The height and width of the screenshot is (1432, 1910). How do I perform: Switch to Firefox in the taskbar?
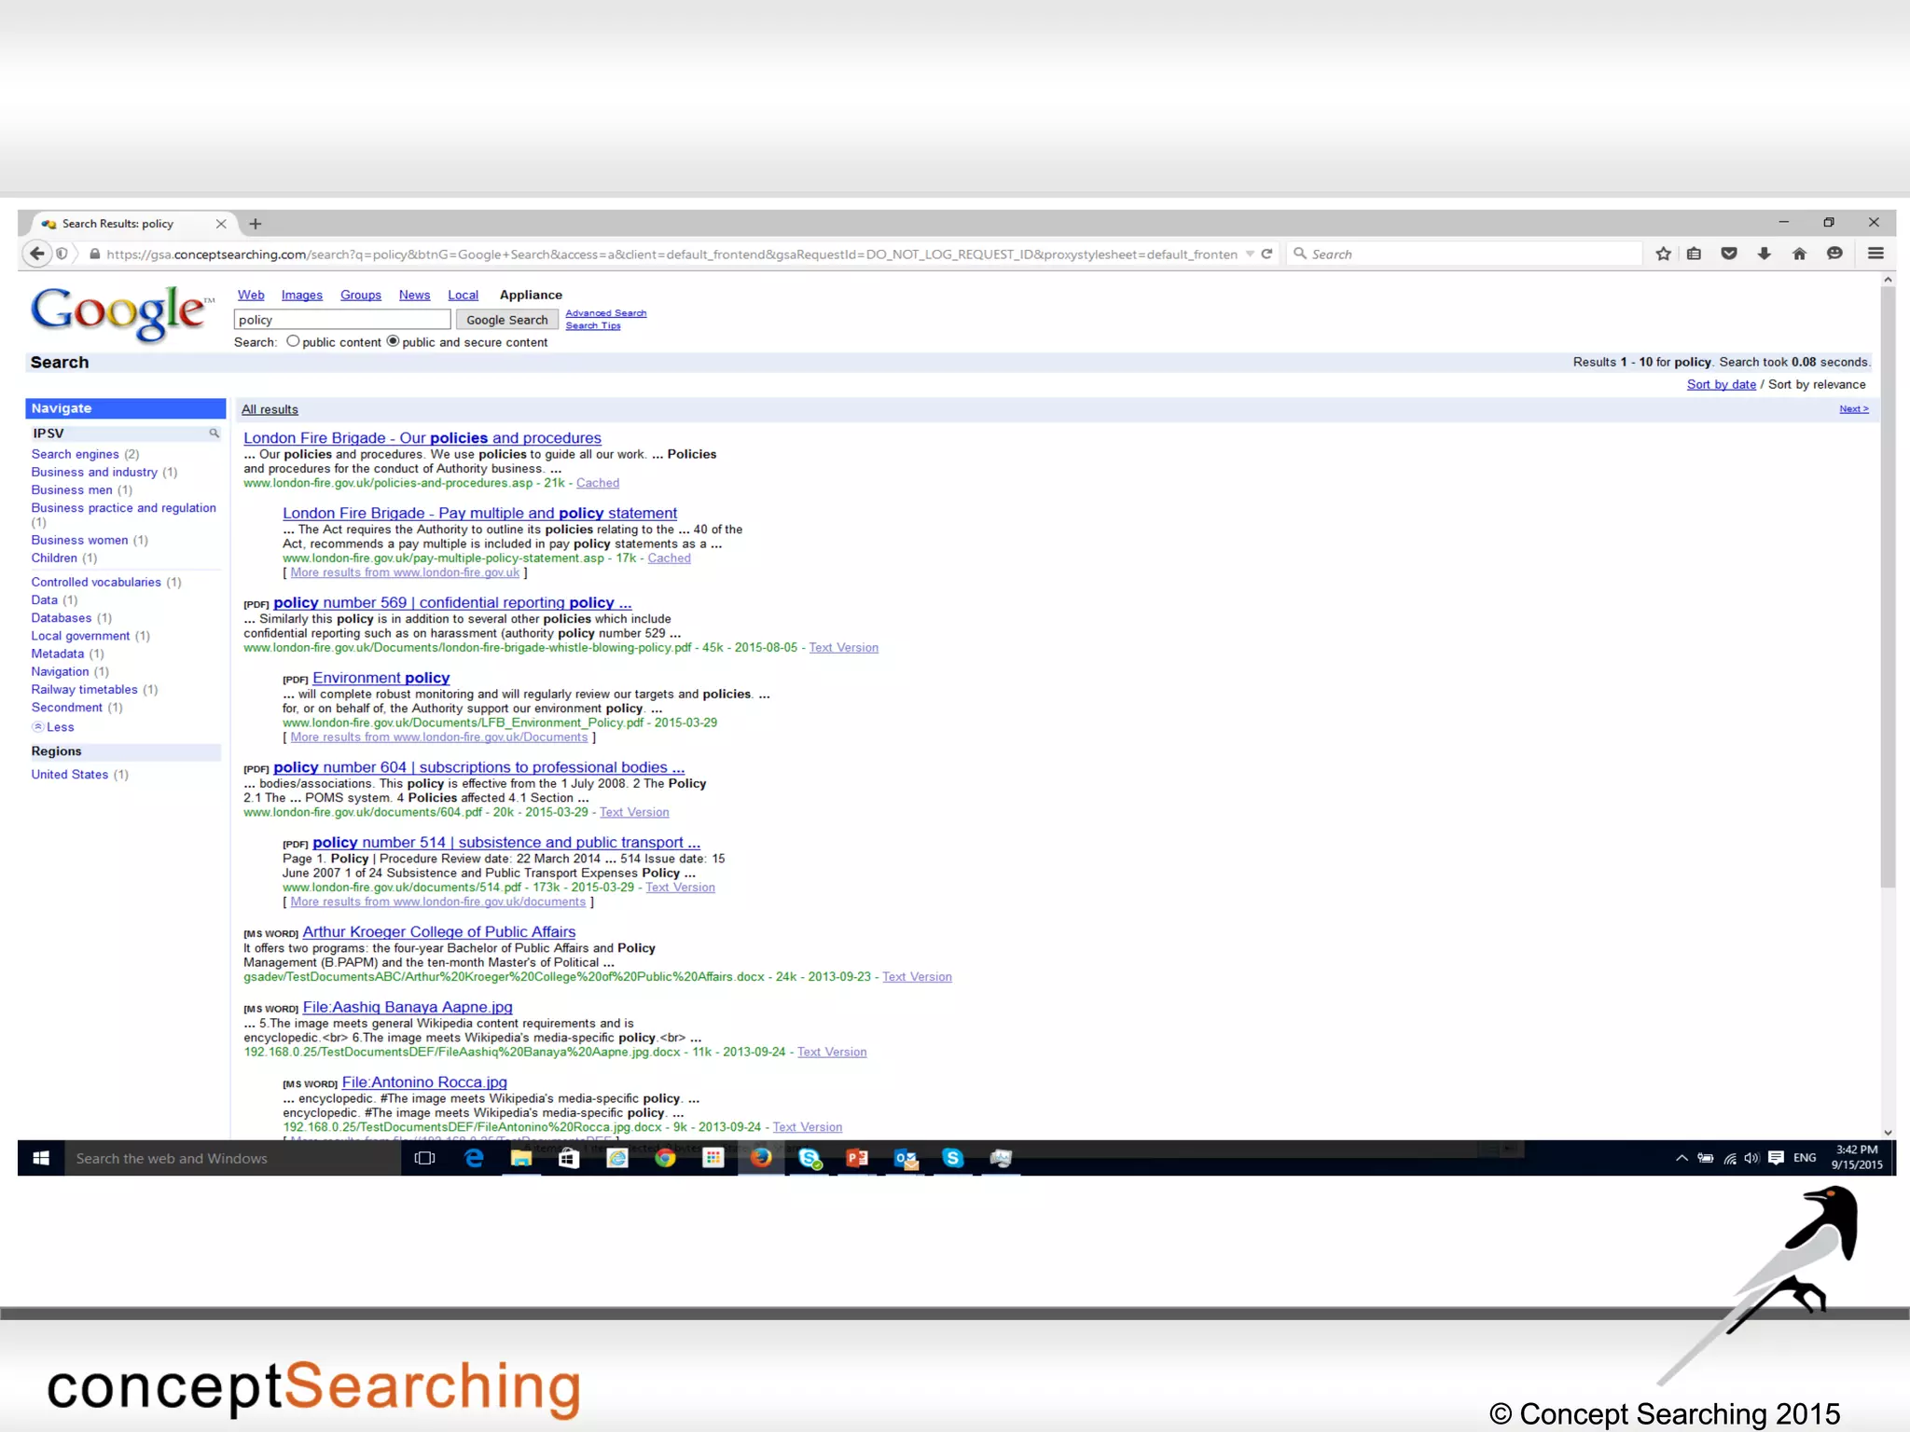pyautogui.click(x=761, y=1158)
